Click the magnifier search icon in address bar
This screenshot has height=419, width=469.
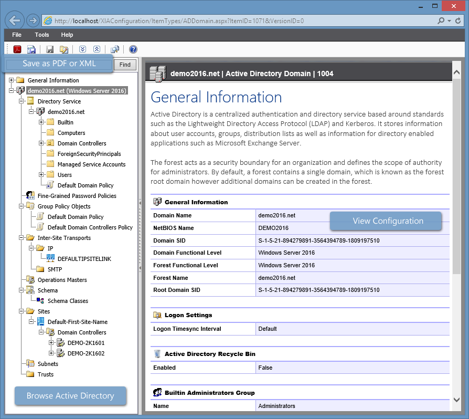[441, 20]
